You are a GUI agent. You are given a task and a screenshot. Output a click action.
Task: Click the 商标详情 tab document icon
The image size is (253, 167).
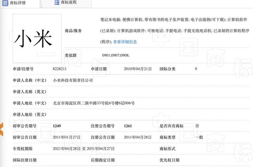[6, 3]
